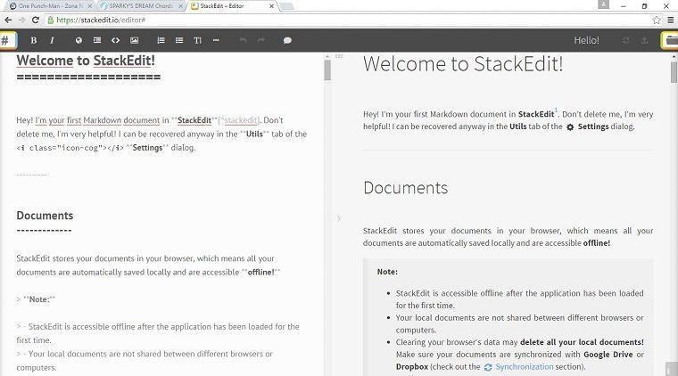The image size is (678, 376).
Task: Insert hyperlink with the globe icon
Action: pos(79,41)
